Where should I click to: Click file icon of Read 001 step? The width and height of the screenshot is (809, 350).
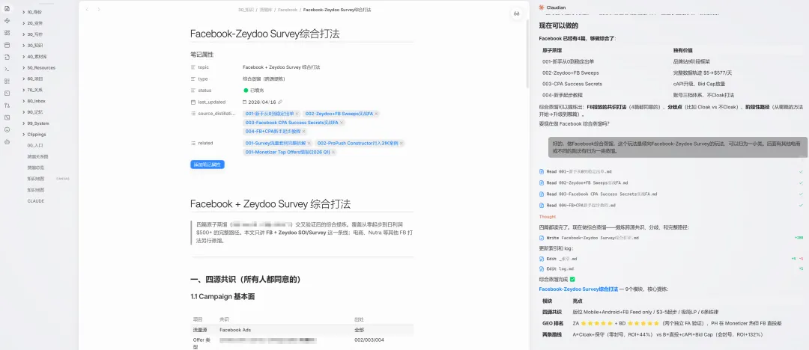pos(542,171)
